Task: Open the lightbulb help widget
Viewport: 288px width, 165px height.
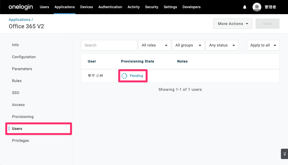Action: coord(284,154)
